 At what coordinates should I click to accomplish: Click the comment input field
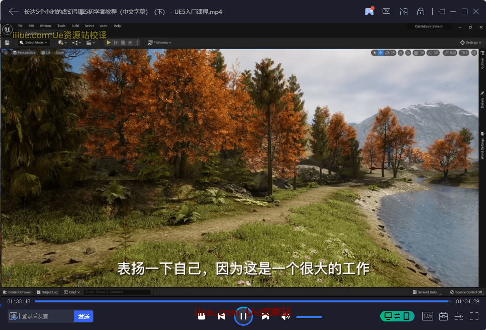click(x=47, y=316)
